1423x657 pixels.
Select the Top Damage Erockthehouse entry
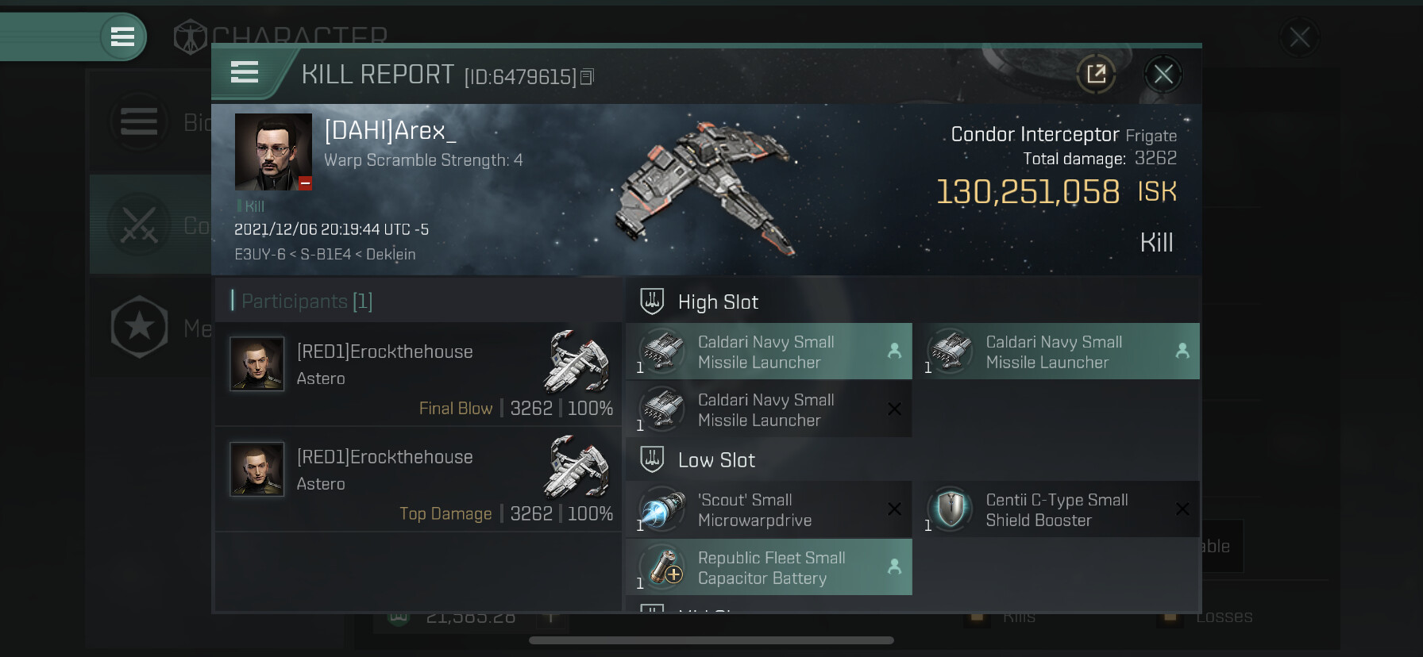tap(418, 479)
